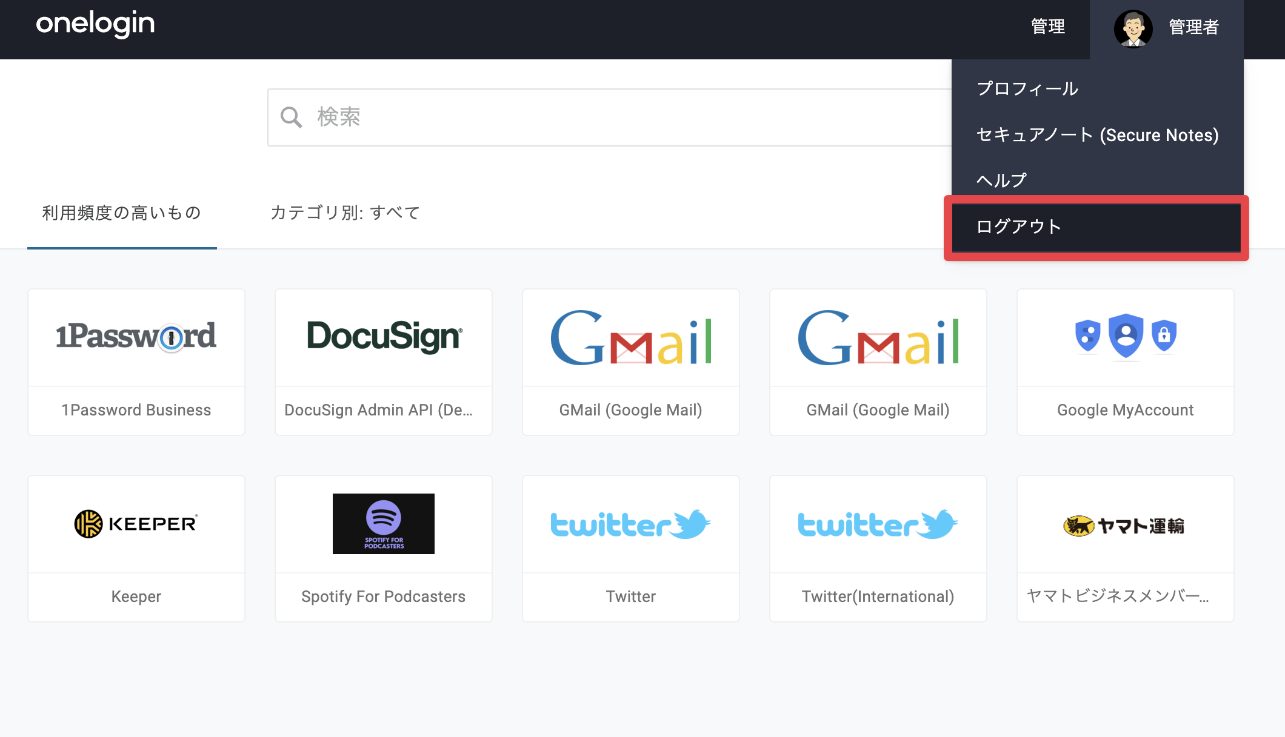Open セキュアノート (Secure Notes)
1285x737 pixels.
(1098, 134)
